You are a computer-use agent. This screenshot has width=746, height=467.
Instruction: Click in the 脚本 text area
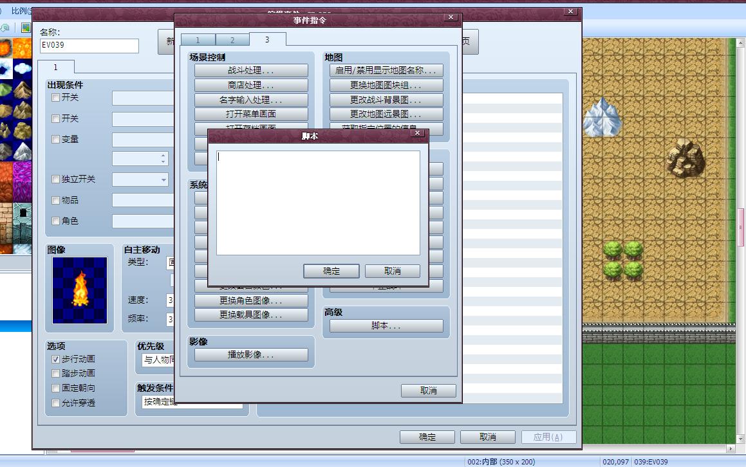coord(318,203)
